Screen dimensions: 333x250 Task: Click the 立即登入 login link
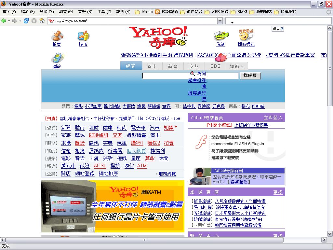pyautogui.click(x=273, y=118)
